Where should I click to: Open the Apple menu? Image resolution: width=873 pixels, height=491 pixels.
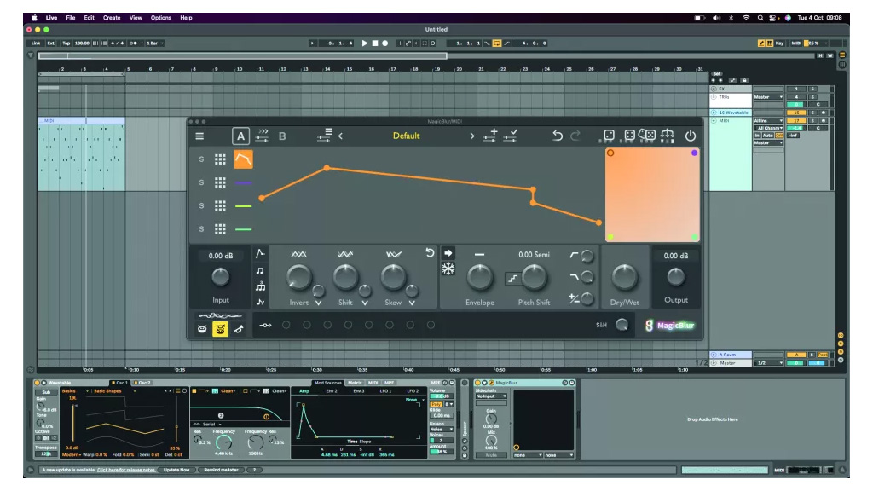34,18
